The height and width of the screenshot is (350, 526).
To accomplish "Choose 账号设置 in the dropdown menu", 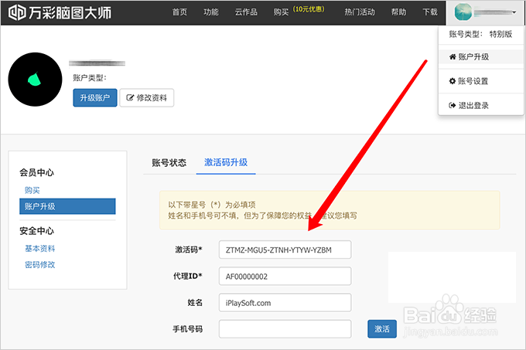I will click(x=481, y=81).
